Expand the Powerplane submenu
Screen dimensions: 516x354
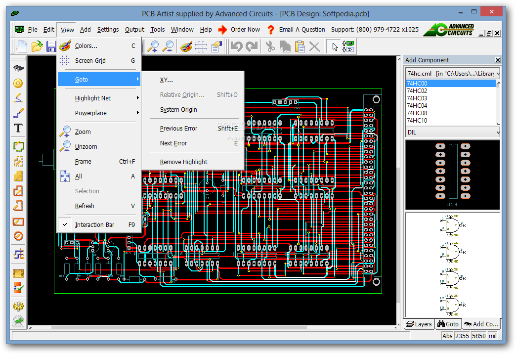[99, 113]
